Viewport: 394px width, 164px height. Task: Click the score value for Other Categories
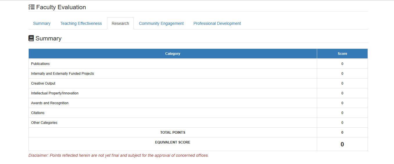coord(342,123)
